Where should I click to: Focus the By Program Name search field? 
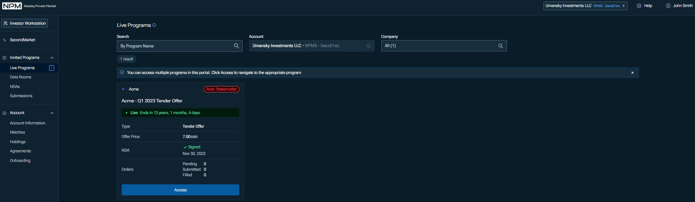tap(180, 46)
